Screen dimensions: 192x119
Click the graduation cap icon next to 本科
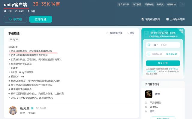[x=28, y=11]
